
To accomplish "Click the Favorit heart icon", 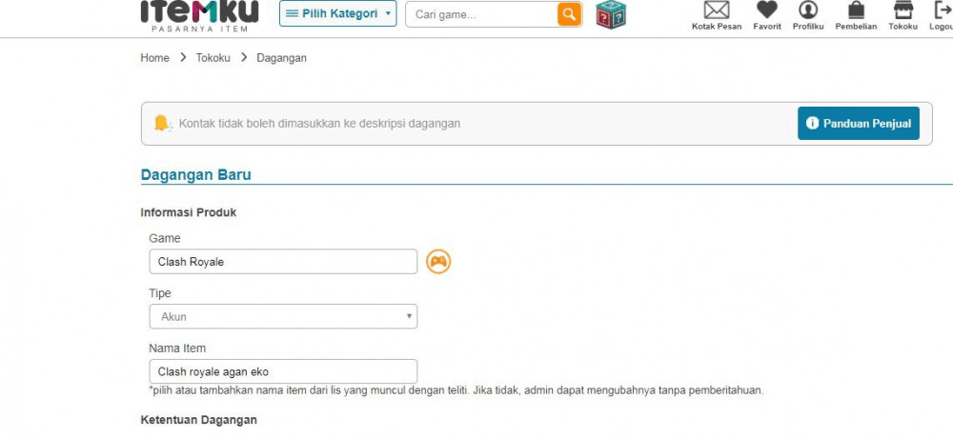I will 767,10.
